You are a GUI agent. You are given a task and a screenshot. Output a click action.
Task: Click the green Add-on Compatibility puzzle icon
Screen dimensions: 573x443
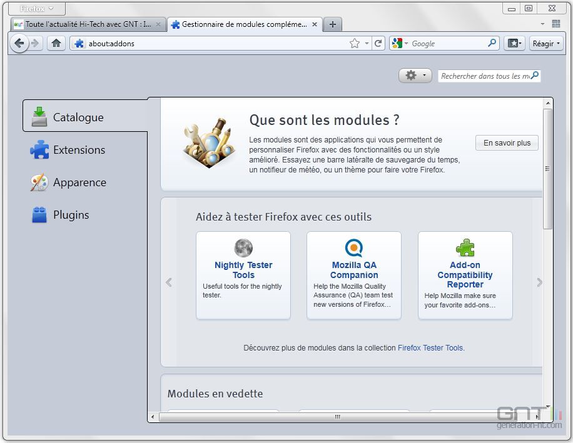[465, 248]
